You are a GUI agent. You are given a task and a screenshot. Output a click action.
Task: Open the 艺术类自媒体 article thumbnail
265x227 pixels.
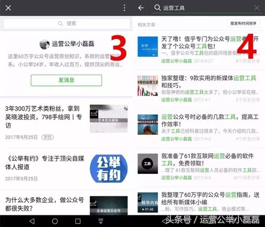pos(109,118)
